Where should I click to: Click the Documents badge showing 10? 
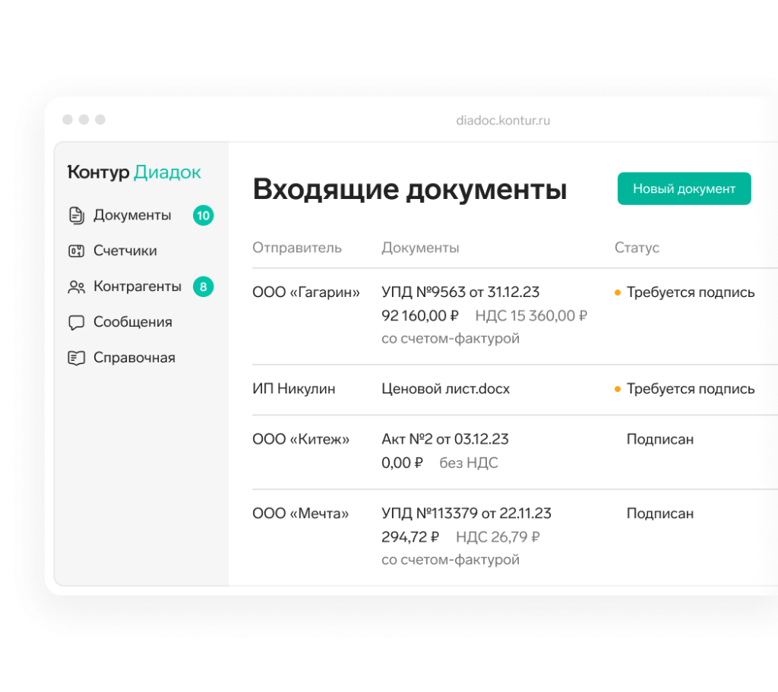point(203,216)
